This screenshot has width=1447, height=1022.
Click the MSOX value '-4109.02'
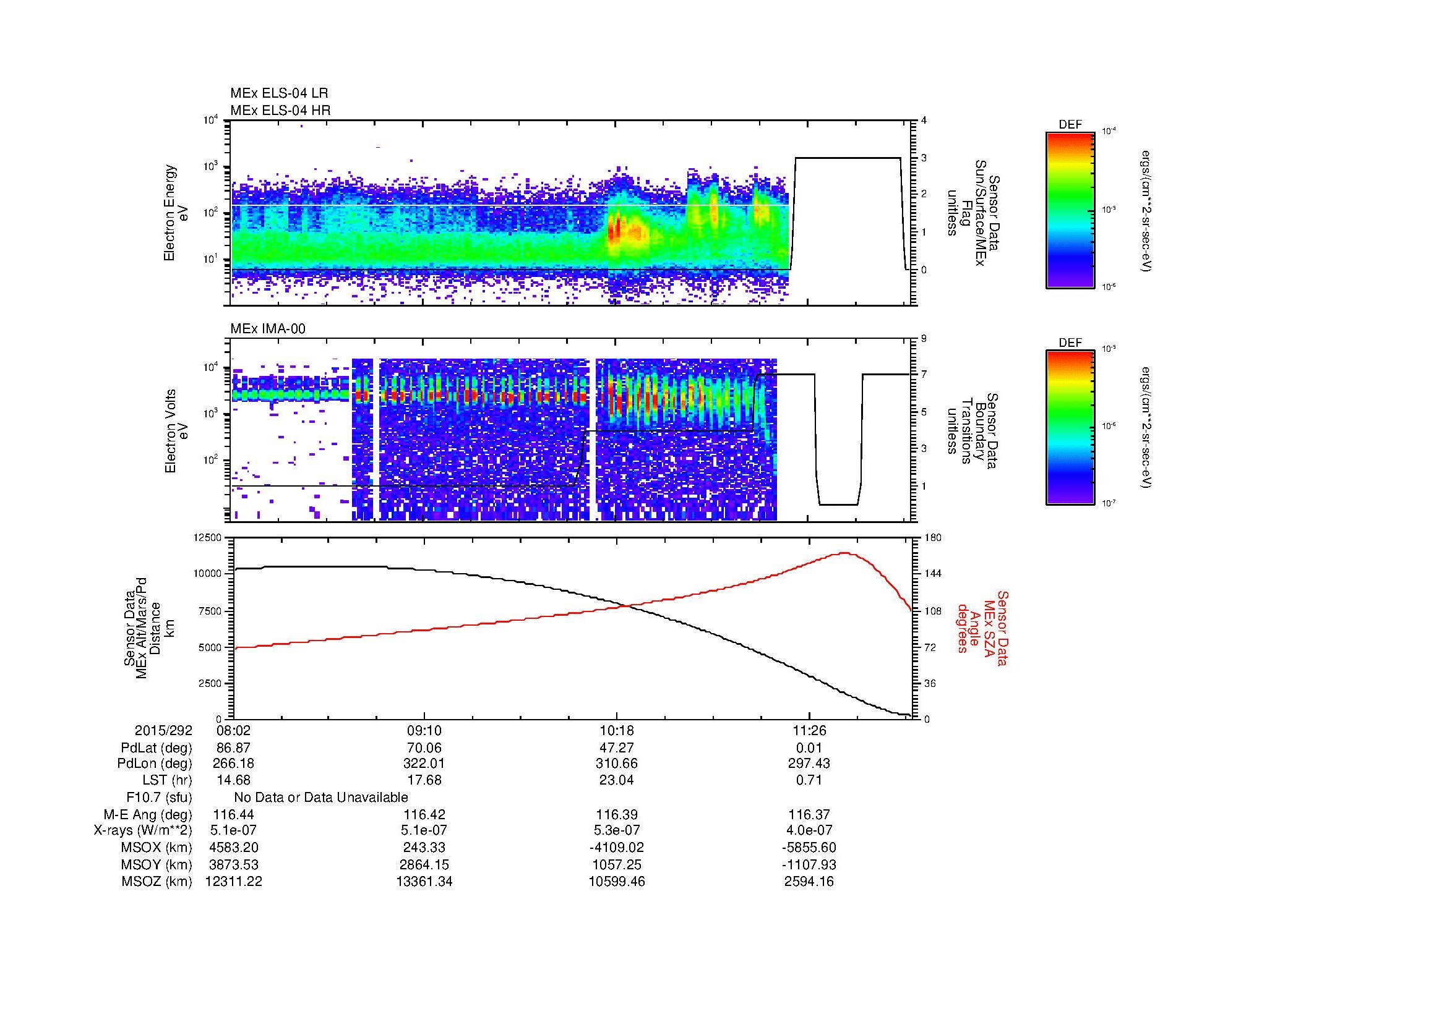pyautogui.click(x=616, y=848)
